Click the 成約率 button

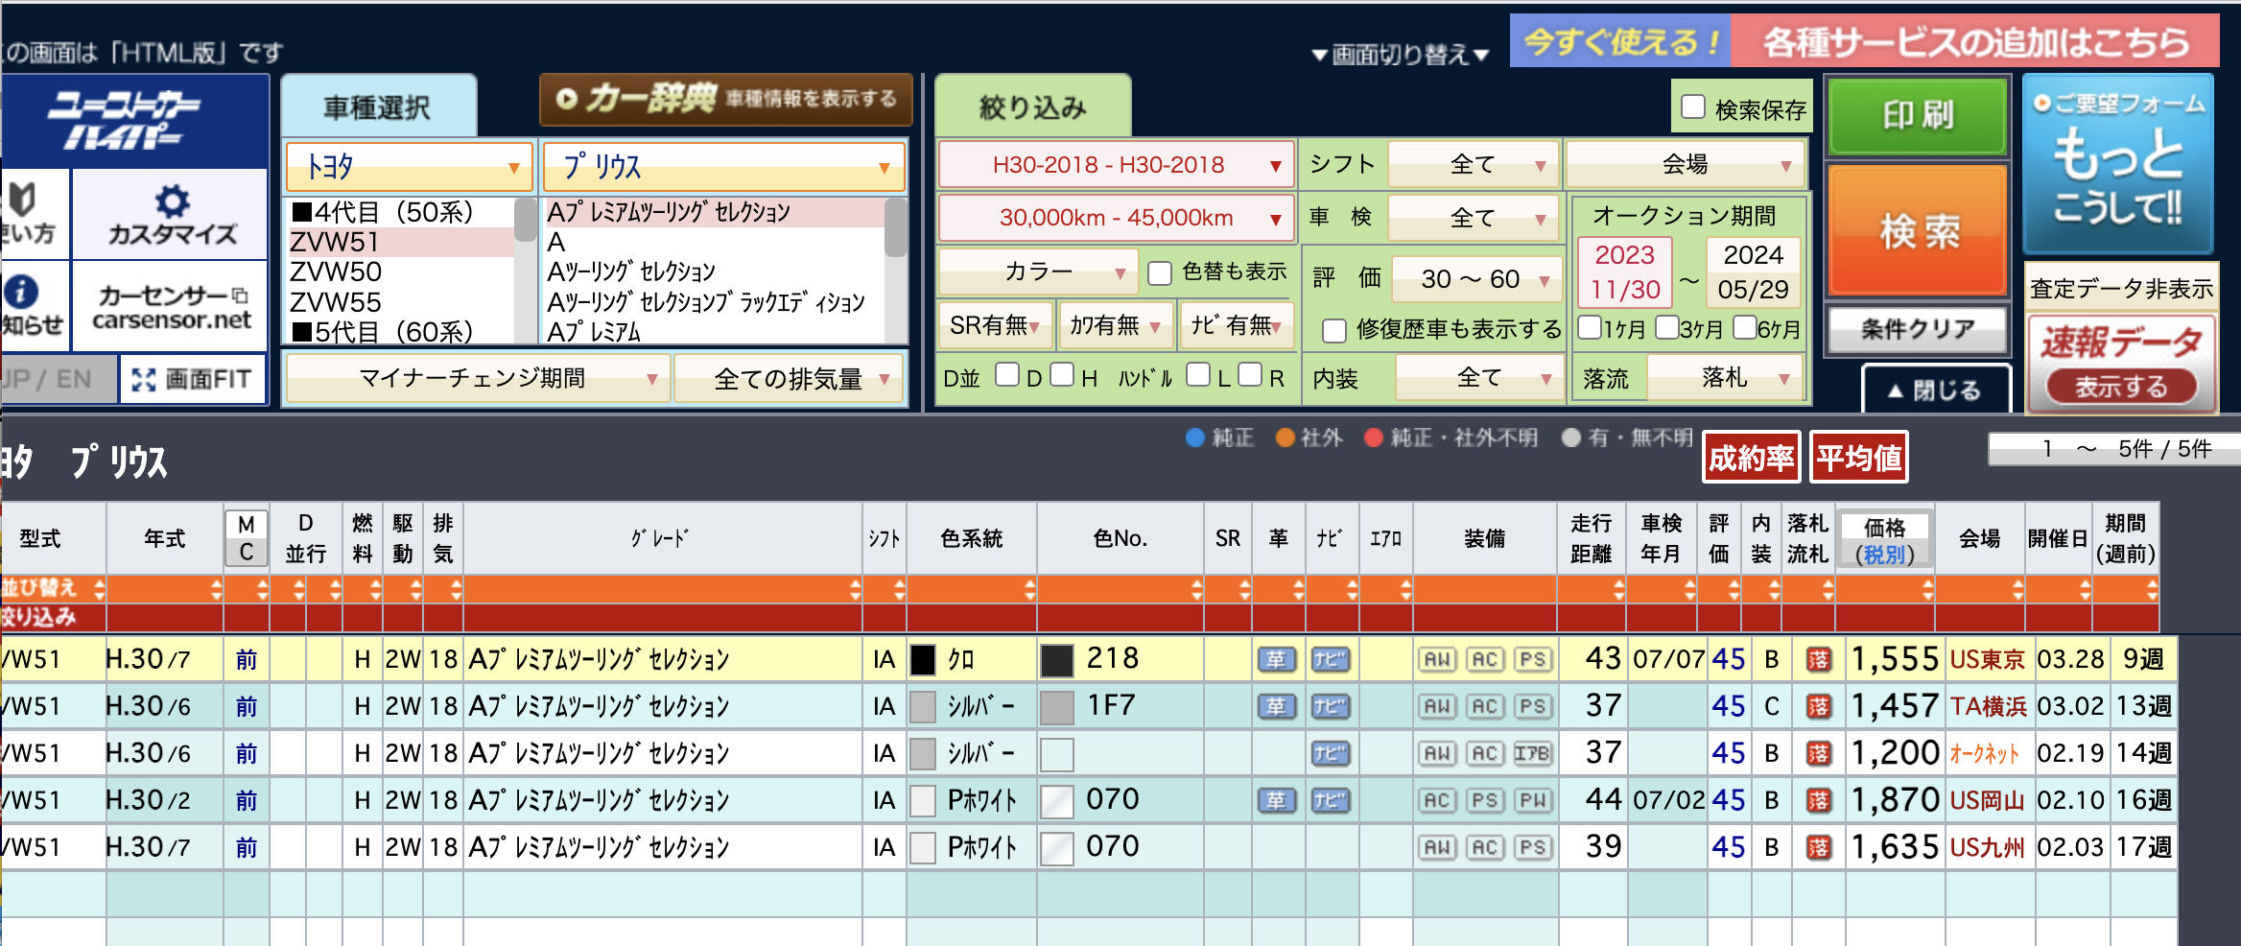(1752, 459)
